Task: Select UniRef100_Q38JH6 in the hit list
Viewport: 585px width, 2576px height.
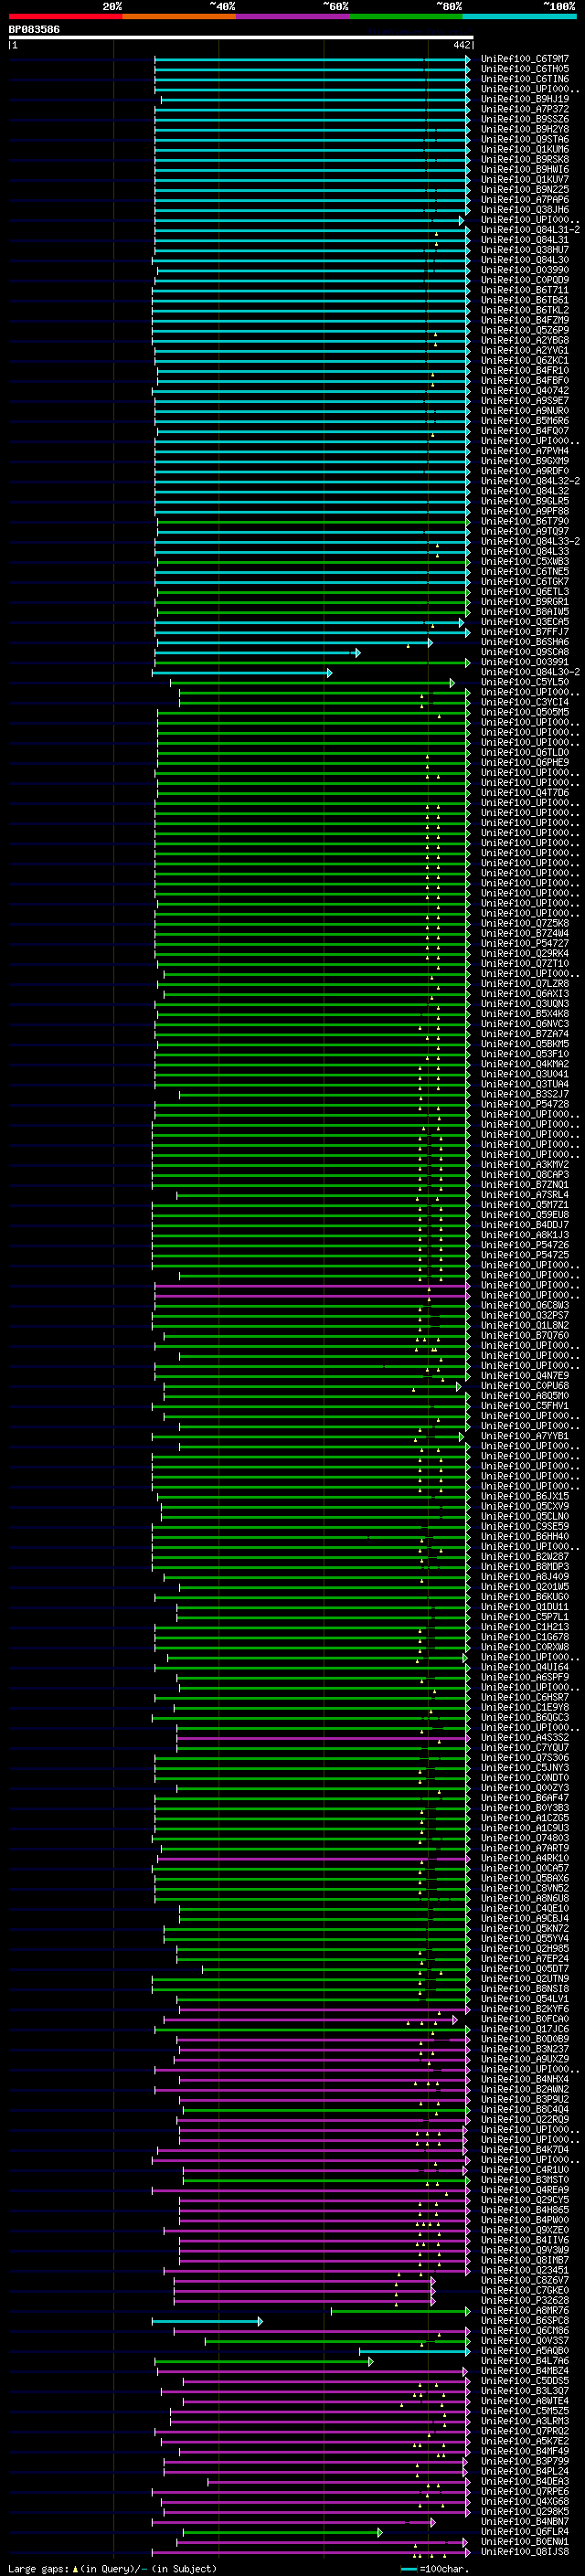Action: point(524,210)
